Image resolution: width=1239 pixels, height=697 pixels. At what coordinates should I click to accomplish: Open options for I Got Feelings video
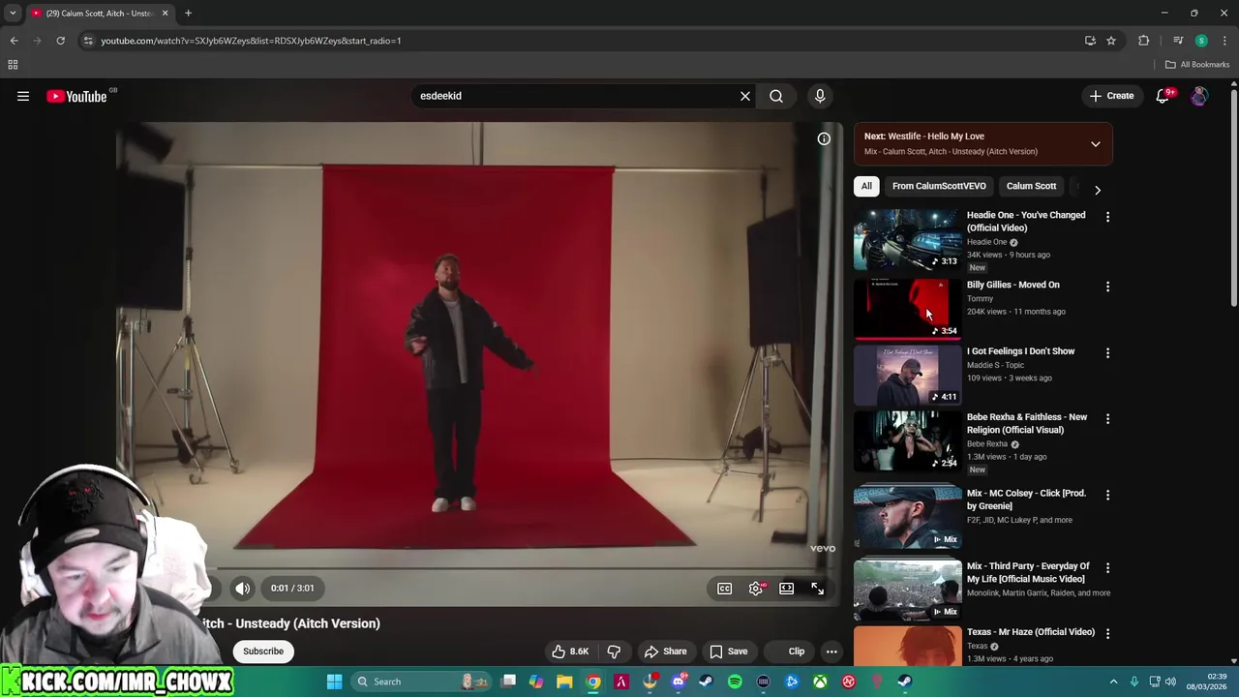click(1107, 353)
